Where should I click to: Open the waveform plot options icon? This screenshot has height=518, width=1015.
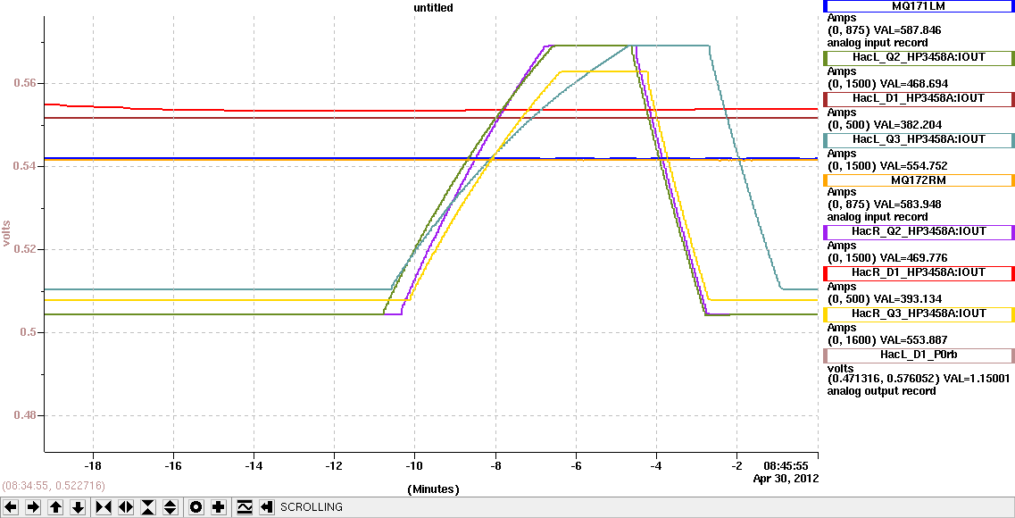pos(245,507)
